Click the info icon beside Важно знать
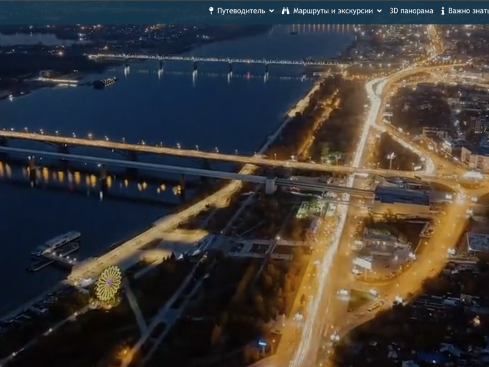489x367 pixels. tap(443, 11)
